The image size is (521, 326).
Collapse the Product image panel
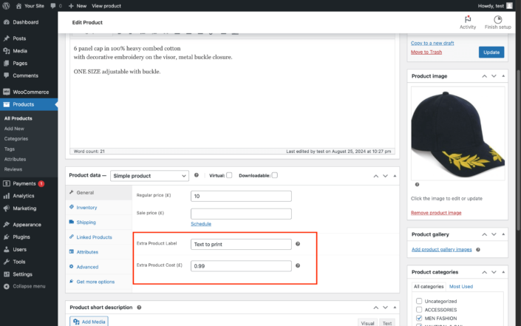point(505,76)
